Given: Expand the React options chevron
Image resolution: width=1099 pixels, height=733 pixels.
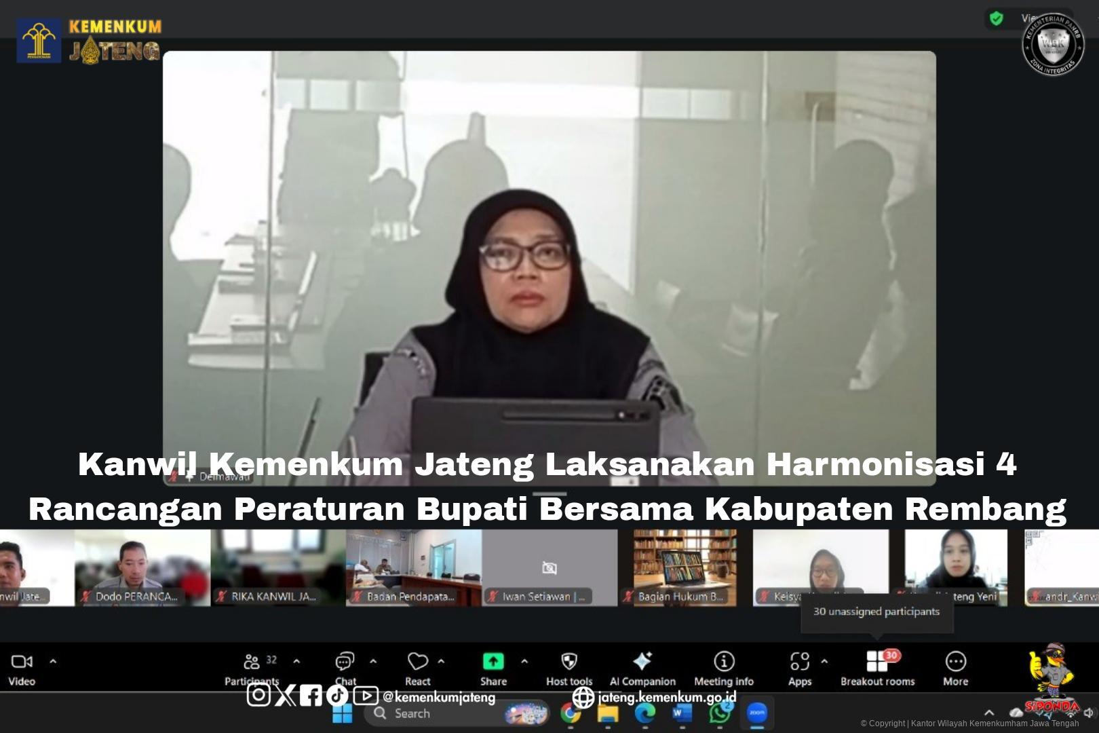Looking at the screenshot, I should point(442,661).
